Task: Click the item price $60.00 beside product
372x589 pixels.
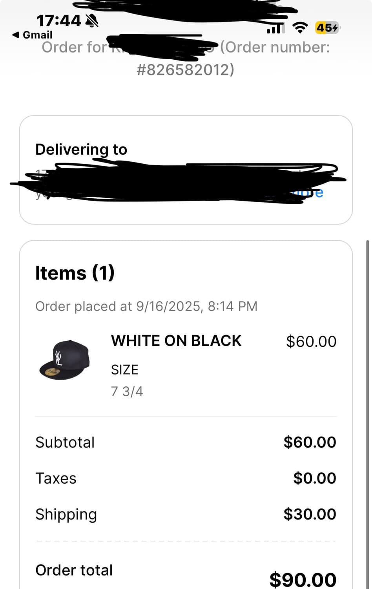Action: click(311, 342)
